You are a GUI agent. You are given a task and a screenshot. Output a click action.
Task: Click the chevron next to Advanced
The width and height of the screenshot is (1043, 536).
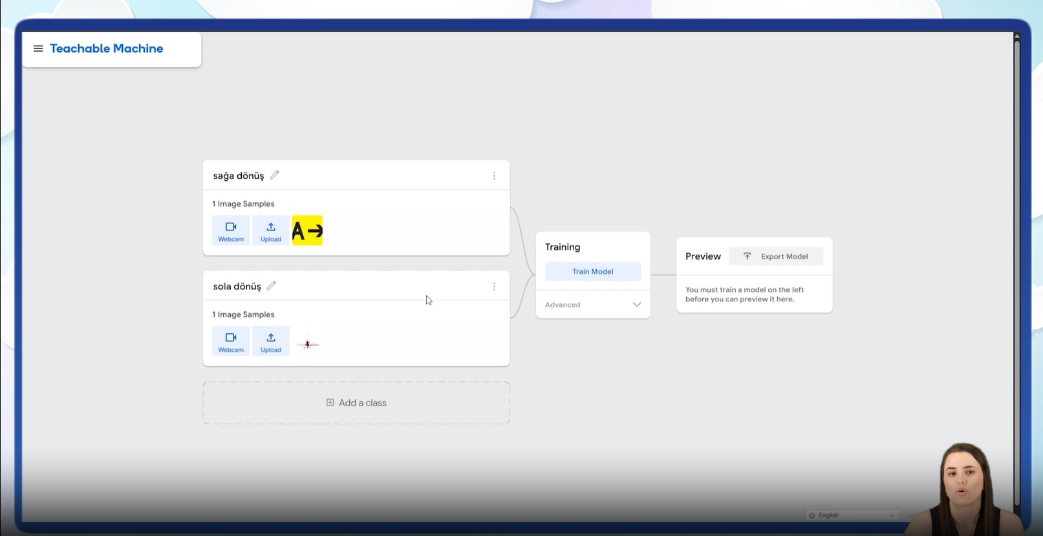(x=636, y=305)
